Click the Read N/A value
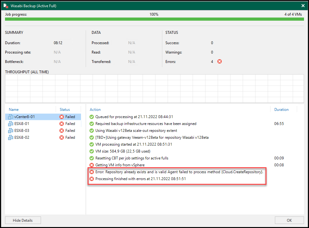 pyautogui.click(x=132, y=52)
